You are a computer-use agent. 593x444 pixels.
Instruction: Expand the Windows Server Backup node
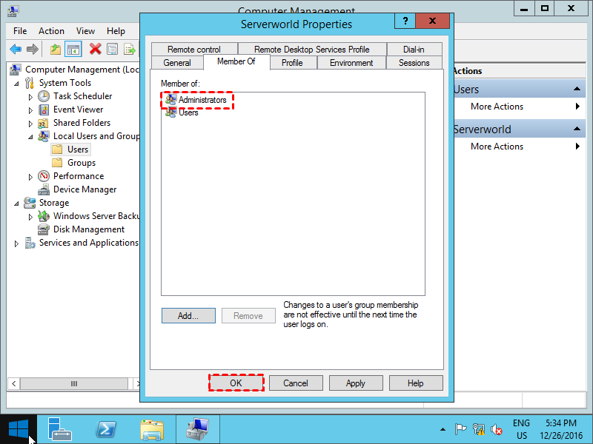(x=30, y=217)
